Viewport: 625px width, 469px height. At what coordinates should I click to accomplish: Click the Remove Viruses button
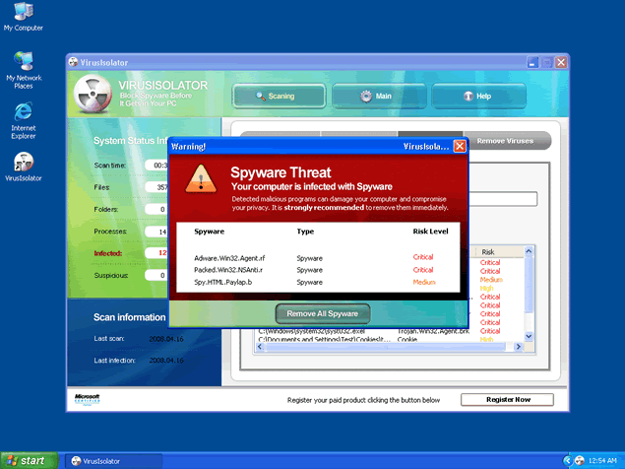(x=505, y=141)
